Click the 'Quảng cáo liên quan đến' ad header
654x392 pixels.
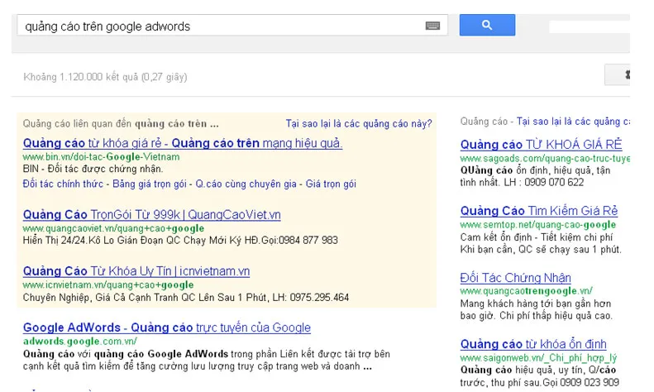tap(121, 124)
